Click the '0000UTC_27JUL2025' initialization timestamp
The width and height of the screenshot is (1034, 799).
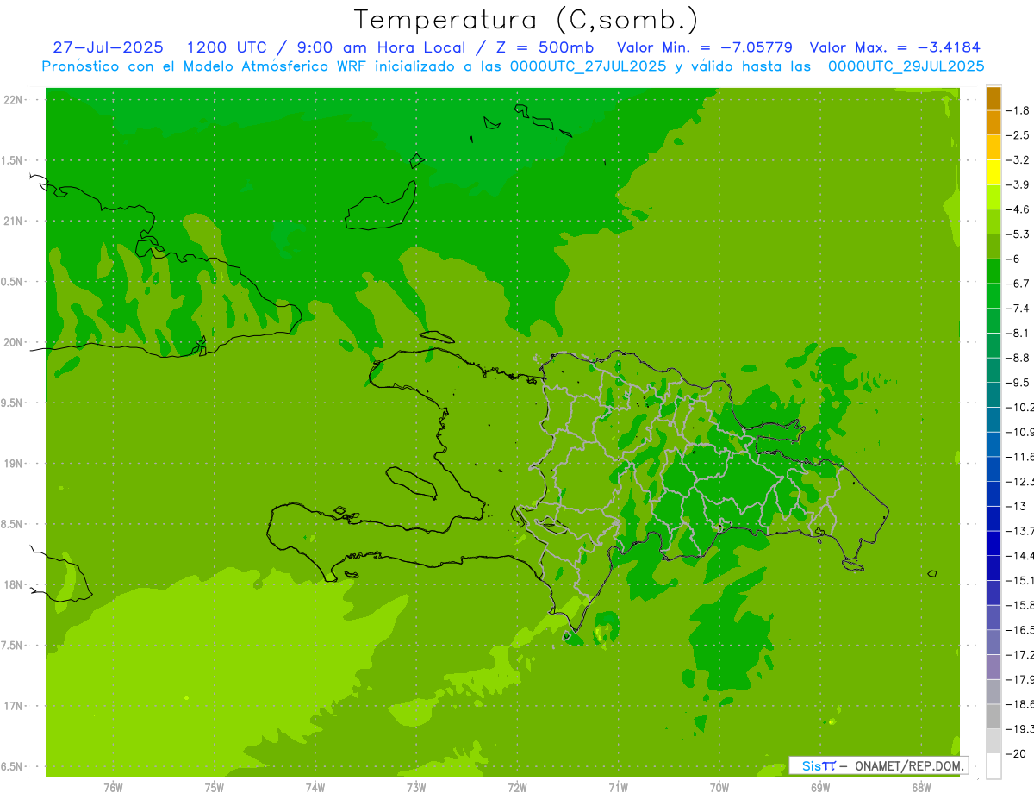coord(588,66)
